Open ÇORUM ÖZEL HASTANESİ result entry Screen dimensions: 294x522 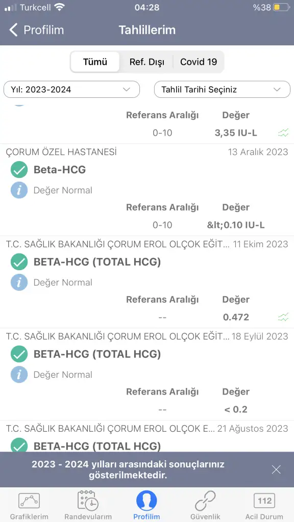pyautogui.click(x=147, y=190)
